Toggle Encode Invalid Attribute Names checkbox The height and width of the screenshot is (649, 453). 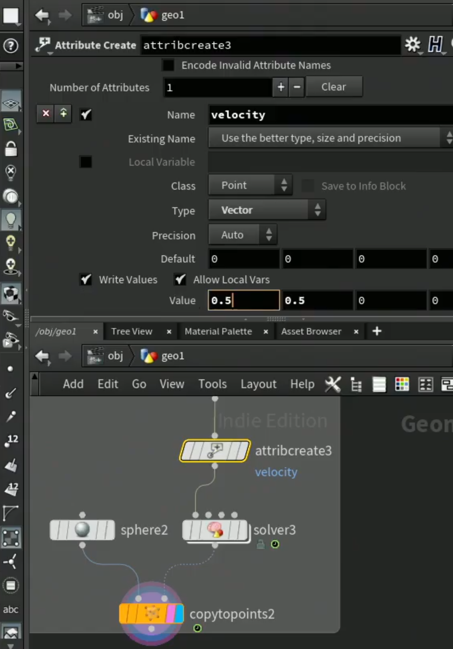168,65
